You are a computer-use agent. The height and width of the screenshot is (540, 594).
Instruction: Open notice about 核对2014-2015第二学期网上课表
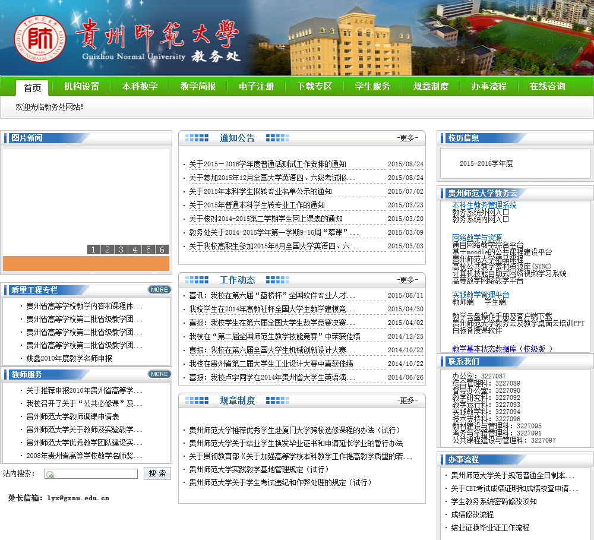pyautogui.click(x=266, y=219)
